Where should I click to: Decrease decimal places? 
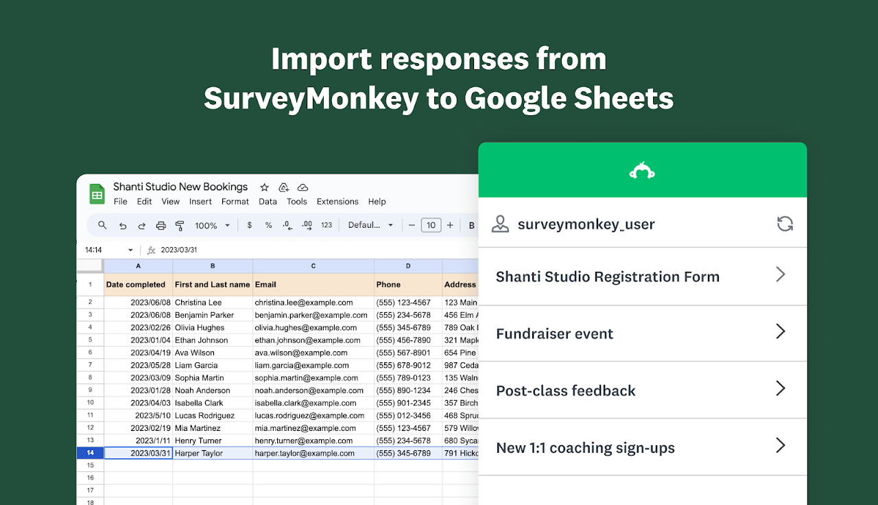pos(287,225)
